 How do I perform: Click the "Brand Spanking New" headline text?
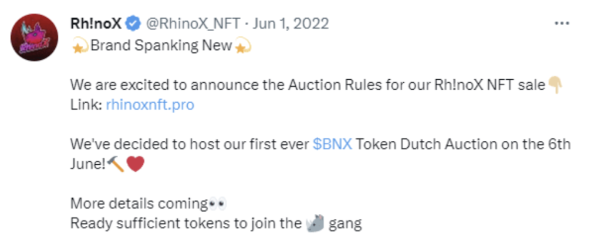(x=161, y=46)
